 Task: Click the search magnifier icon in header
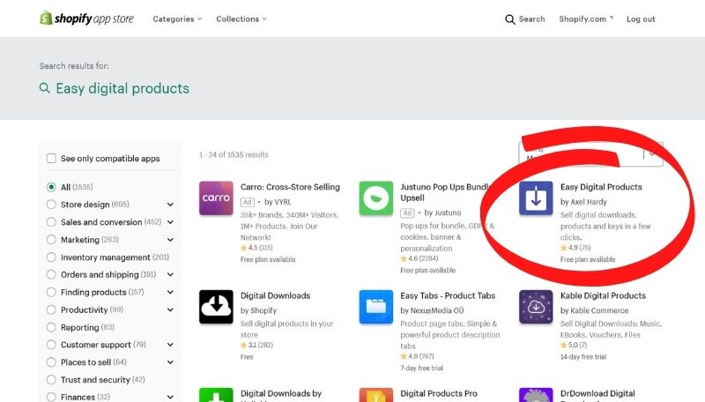tap(510, 19)
